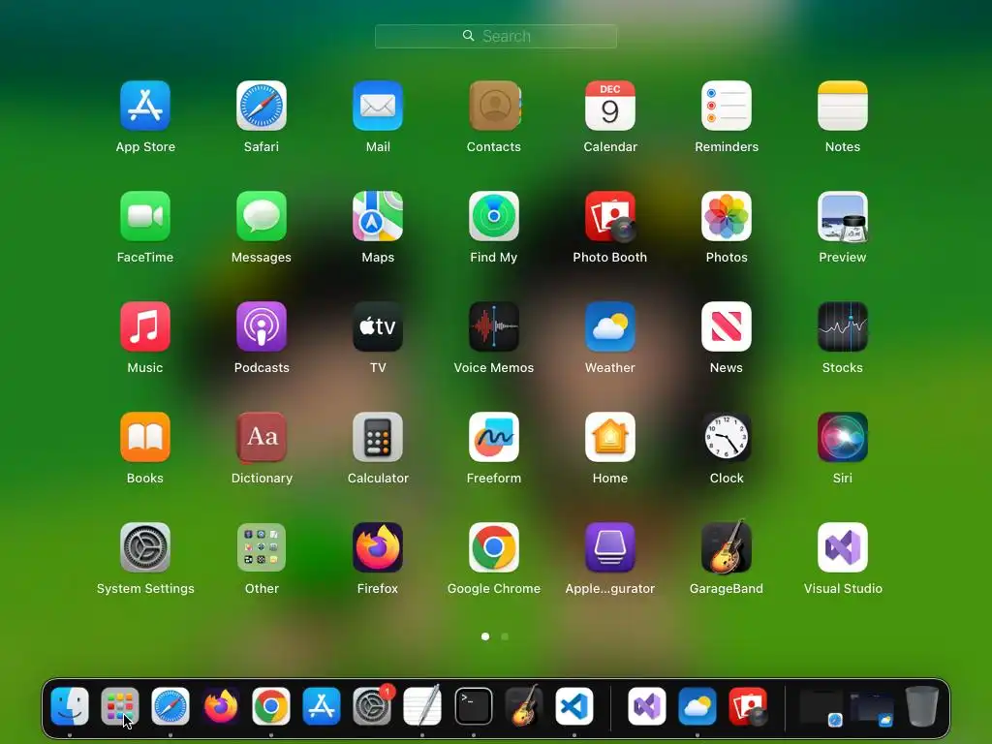Restore minimized Safari window in Dock
Screen dimensions: 992x744
coord(821,707)
